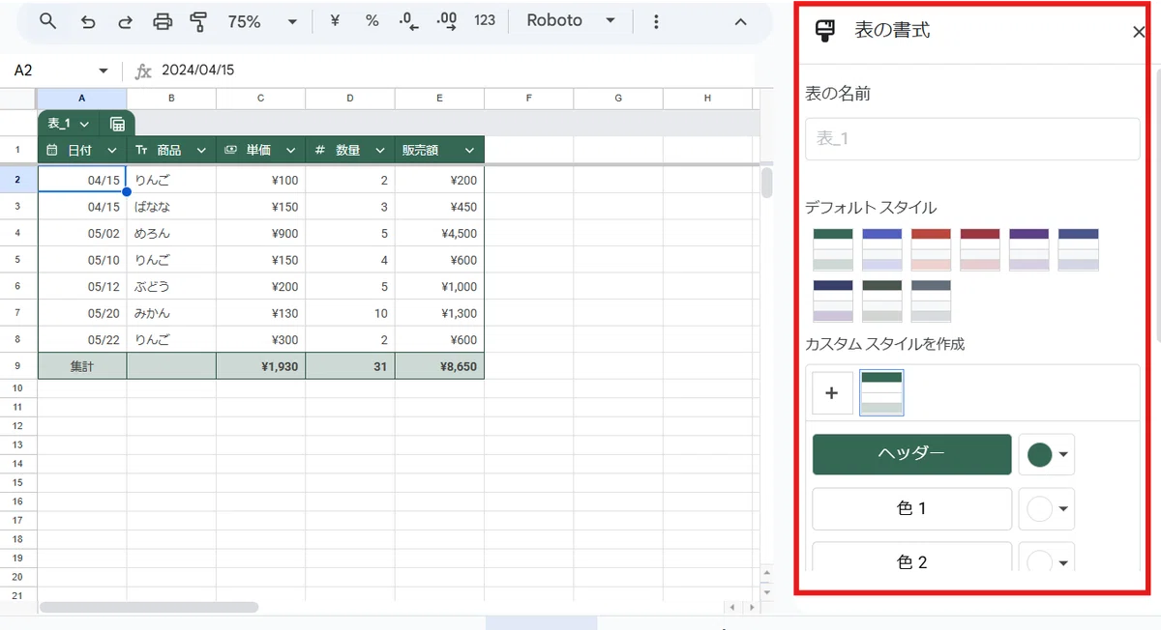Open the 色 1 color picker dropdown
The image size is (1161, 630).
pos(1047,508)
